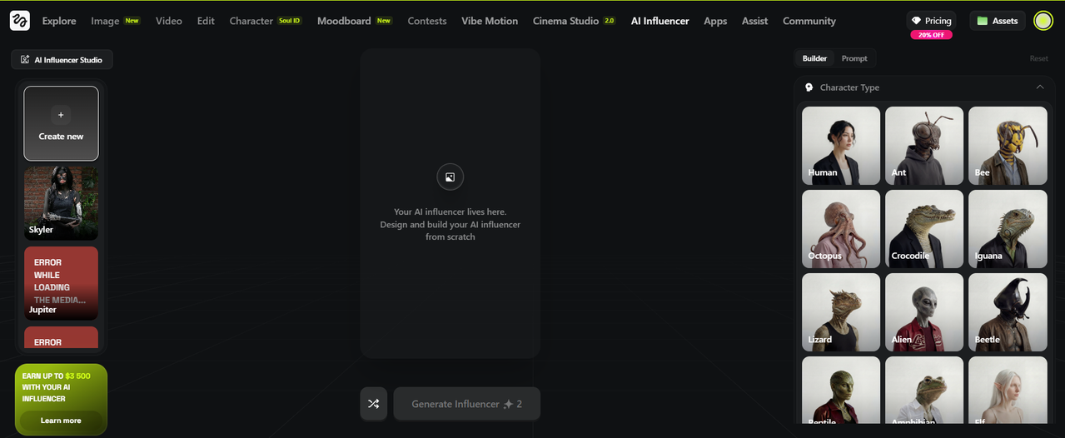Select the Skyler influencer thumbnail

tap(61, 203)
